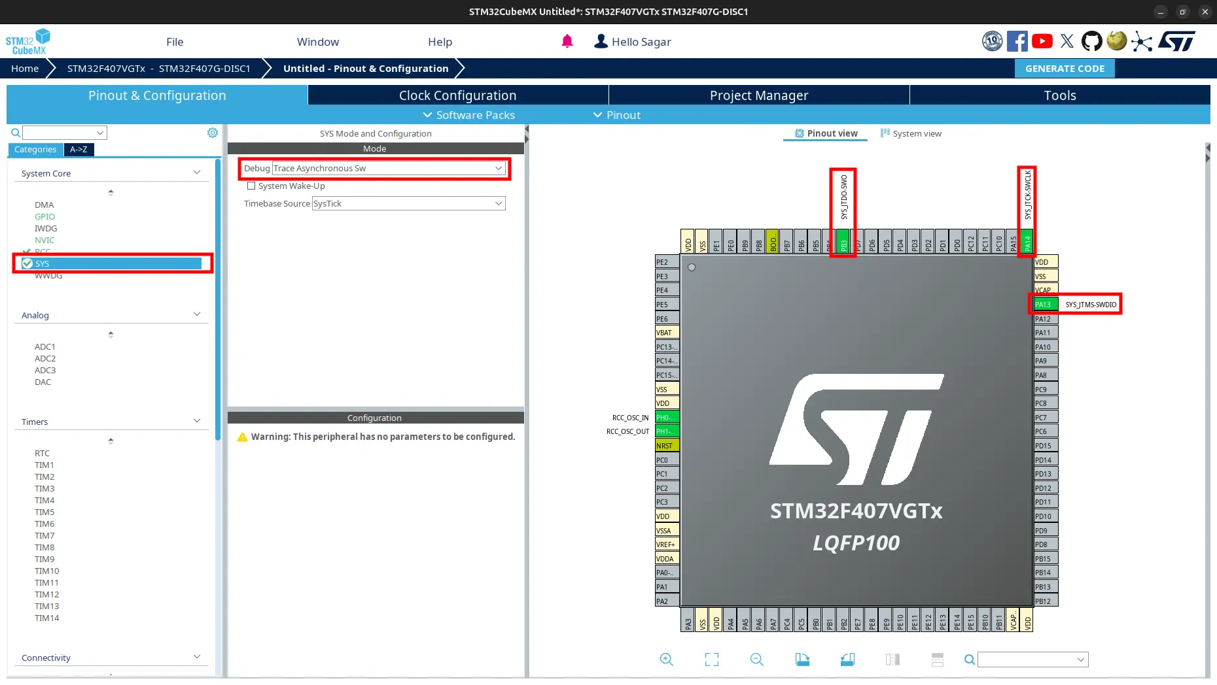Image resolution: width=1217 pixels, height=685 pixels.
Task: Select TIM2 in Timers list
Action: coord(44,476)
